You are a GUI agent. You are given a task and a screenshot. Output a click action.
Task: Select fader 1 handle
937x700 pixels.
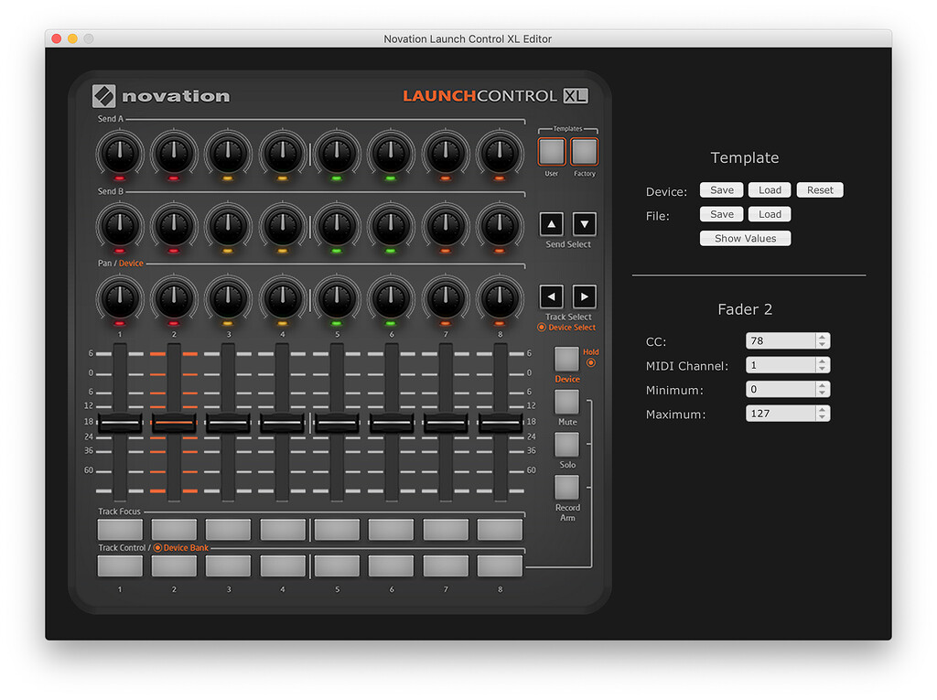click(120, 423)
